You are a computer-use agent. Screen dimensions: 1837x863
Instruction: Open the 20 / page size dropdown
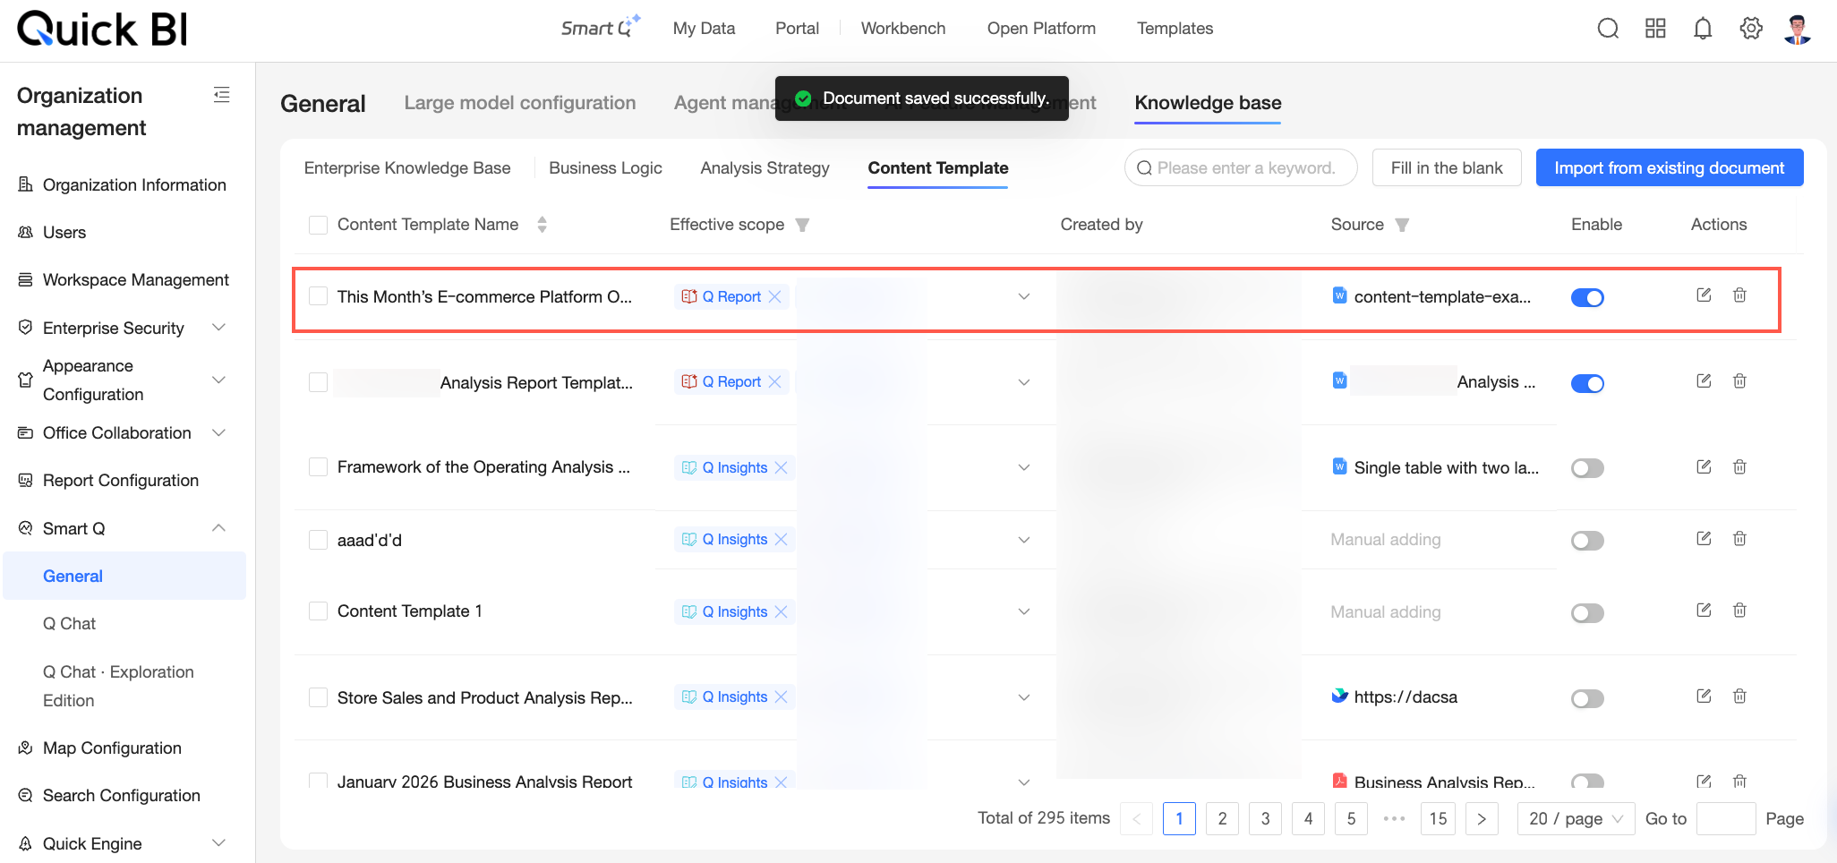pyautogui.click(x=1576, y=819)
